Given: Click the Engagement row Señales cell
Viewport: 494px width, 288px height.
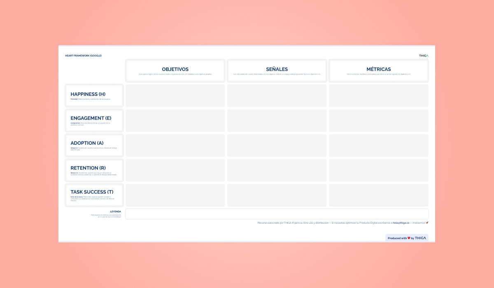Looking at the screenshot, I should [277, 121].
